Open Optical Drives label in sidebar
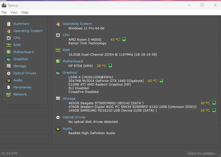Screen dimensions: 221x157 (25, 73)
